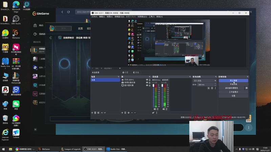
Task: Move the source up in the Sources list
Action: click(x=132, y=113)
